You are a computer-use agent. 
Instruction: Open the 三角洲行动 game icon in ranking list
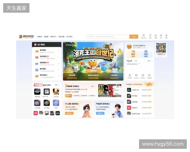pos(129,90)
